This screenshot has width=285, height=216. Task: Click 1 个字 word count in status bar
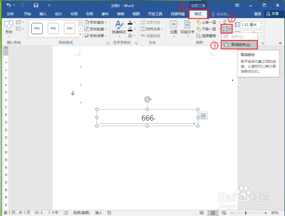coord(53,213)
